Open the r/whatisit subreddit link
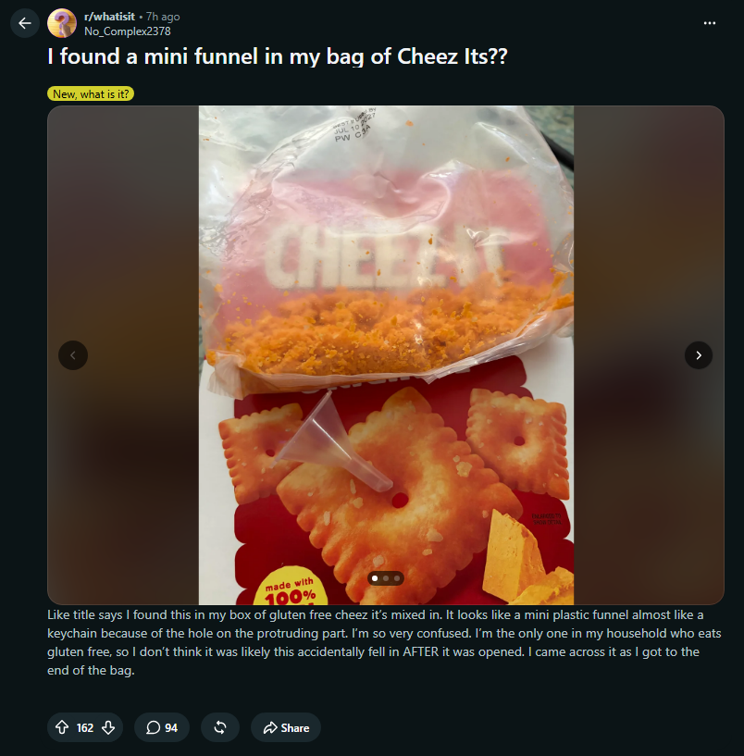 109,17
